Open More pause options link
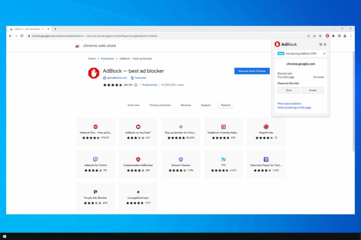Image resolution: width=361 pixels, height=240 pixels. [x=289, y=103]
